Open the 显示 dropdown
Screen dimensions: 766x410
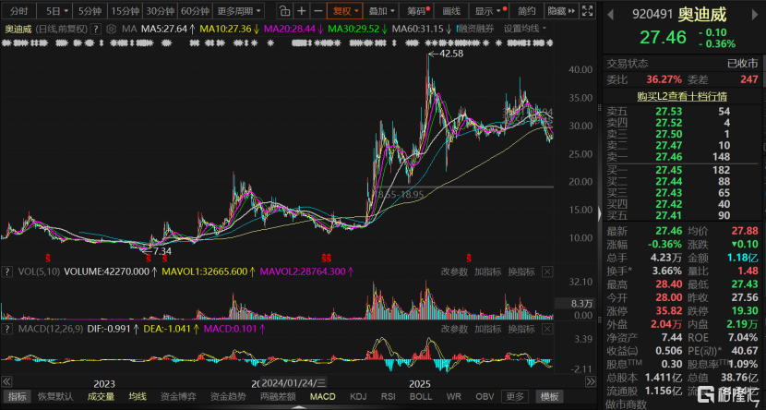[x=488, y=11]
